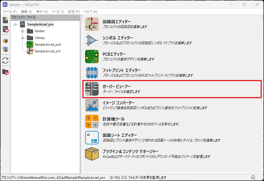
Task: Click the Archive Project box icon
Action: (x=5, y=41)
